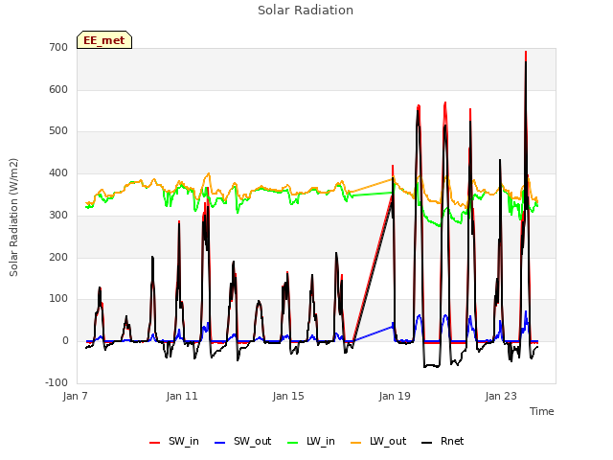Screen dimensions: 613x460
Task: Click the Jan 15 x-axis tick label
Action: tap(288, 396)
